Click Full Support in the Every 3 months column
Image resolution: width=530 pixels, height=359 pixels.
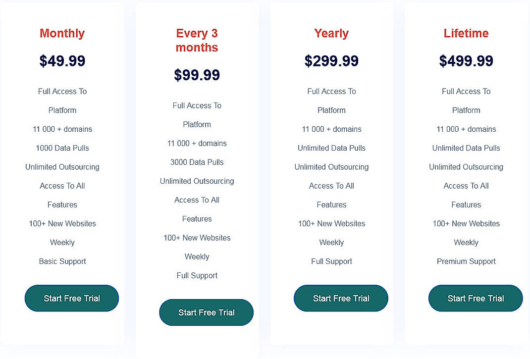(197, 275)
